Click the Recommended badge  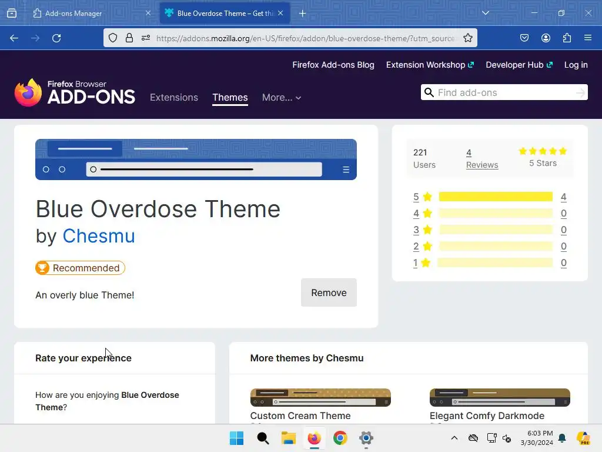(80, 268)
